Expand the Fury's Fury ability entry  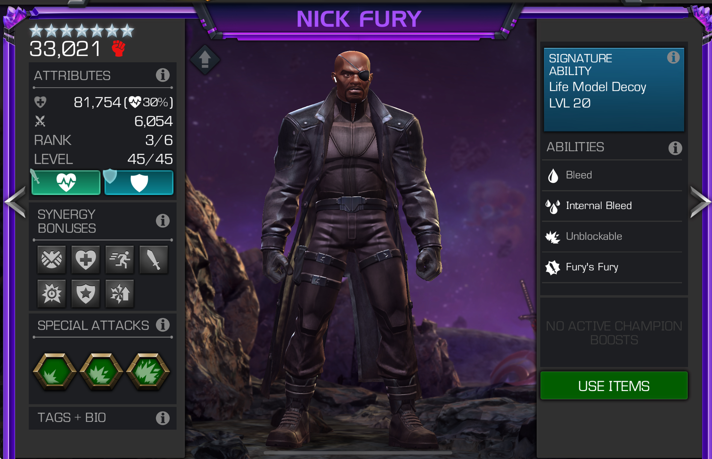(x=612, y=267)
